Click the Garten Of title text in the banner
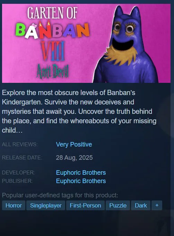Image resolution: width=174 pixels, height=236 pixels. tap(52, 13)
